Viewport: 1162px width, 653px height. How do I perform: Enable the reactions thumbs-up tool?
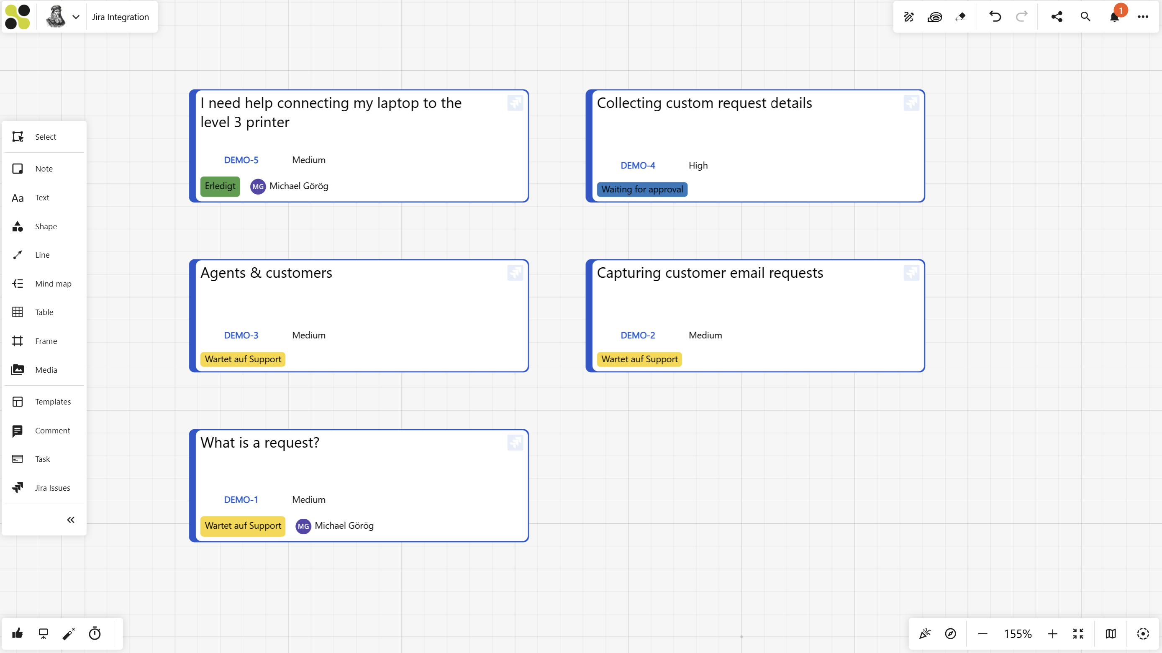click(17, 633)
